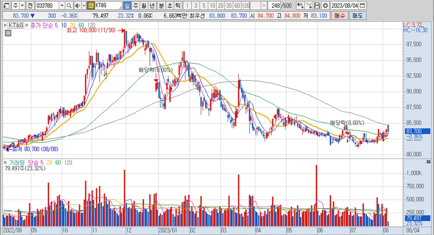Click the red 매수 buy button

(339, 16)
